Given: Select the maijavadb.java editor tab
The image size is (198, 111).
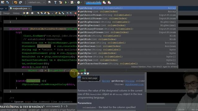Looking at the screenshot, I should (20, 8).
